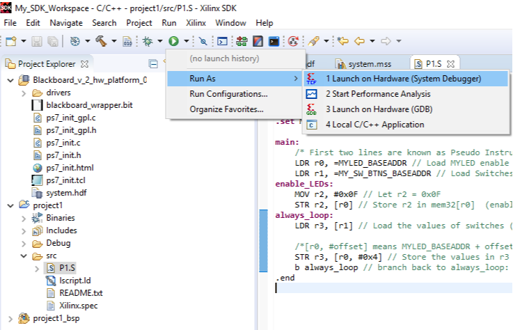This screenshot has height=330, width=513.
Task: Click the New file toolbar icon
Action: [11, 41]
